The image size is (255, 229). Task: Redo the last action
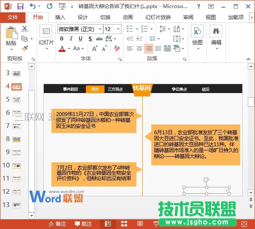pos(49,6)
